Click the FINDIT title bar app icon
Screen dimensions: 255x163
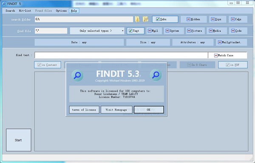(x=4, y=3)
